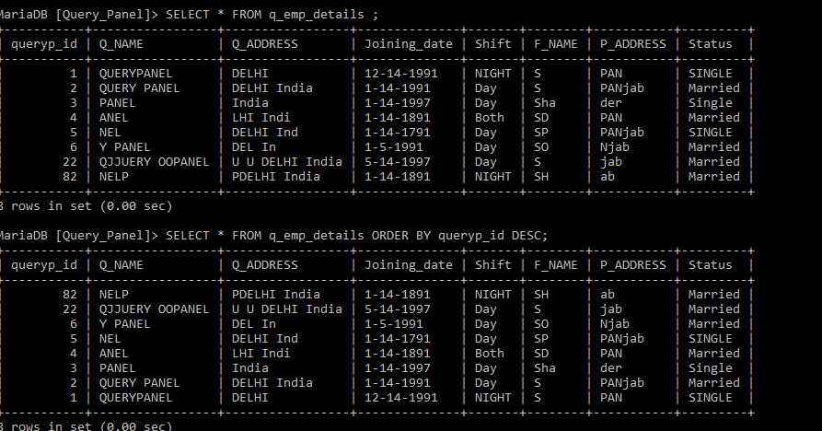Click the first MariaDB [Query_Panel] prompt
The image size is (822, 431).
(x=78, y=14)
